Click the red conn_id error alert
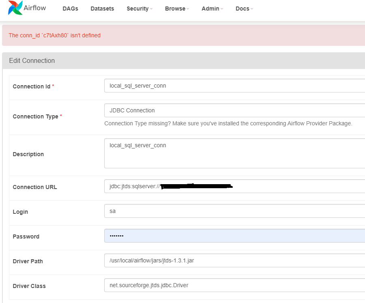Viewport: 365px width, 303px height. [x=182, y=35]
